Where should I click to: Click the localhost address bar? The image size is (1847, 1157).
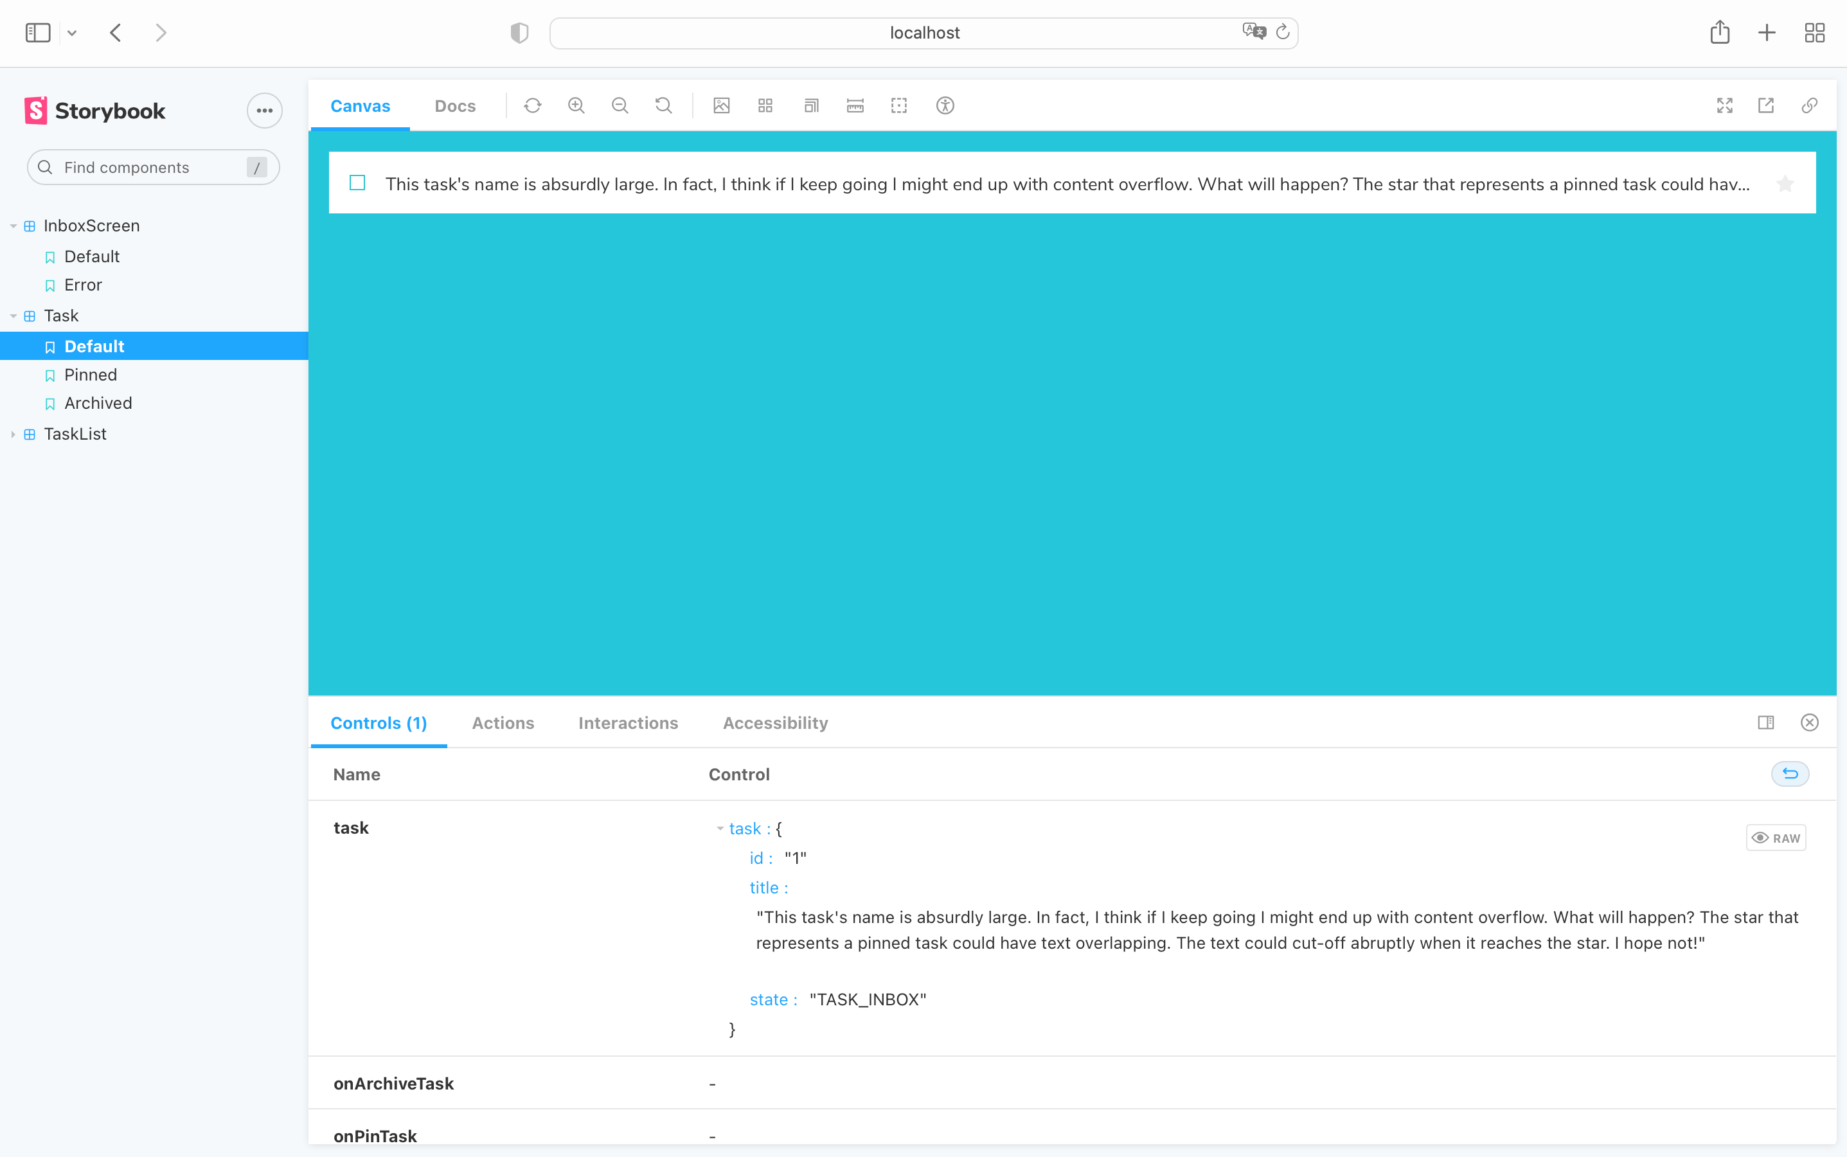click(x=924, y=33)
